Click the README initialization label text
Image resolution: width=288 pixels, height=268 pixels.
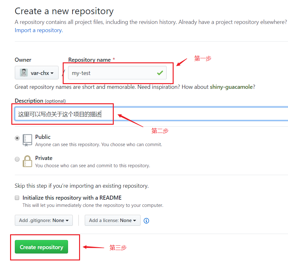pyautogui.click(x=72, y=198)
